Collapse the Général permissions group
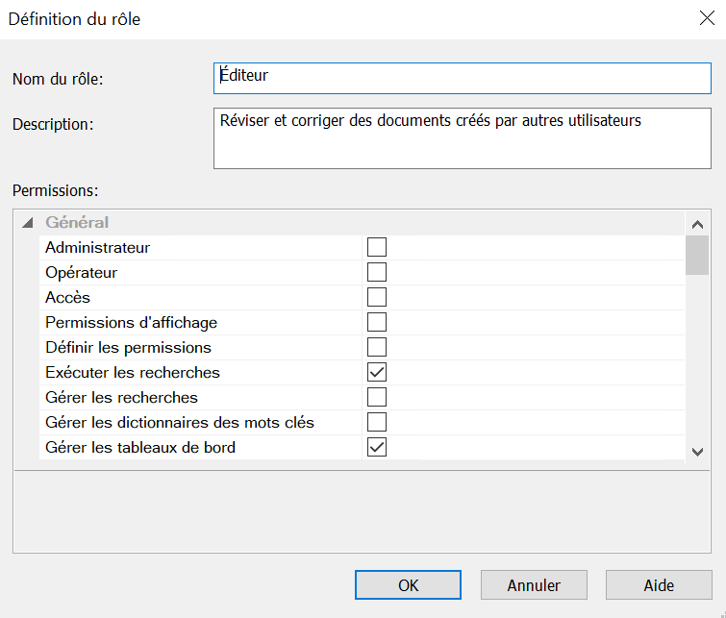Viewport: 726px width, 618px height. click(x=28, y=223)
